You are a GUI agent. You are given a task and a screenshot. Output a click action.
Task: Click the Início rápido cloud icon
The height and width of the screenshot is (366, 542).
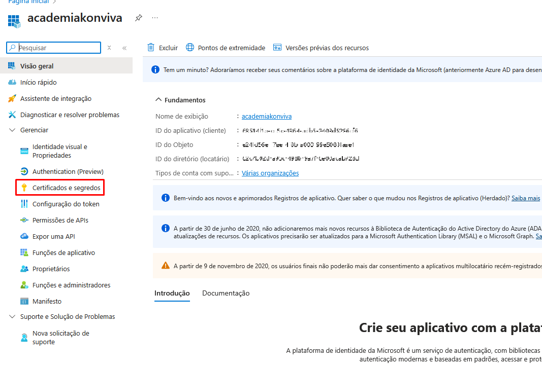pyautogui.click(x=12, y=82)
